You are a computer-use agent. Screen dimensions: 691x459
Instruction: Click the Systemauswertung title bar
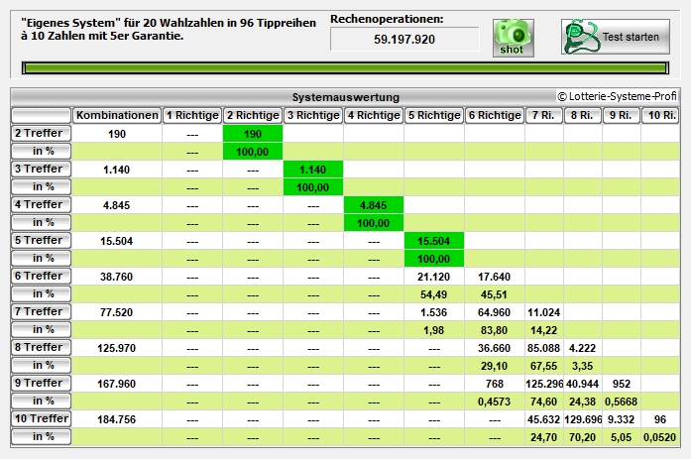345,97
